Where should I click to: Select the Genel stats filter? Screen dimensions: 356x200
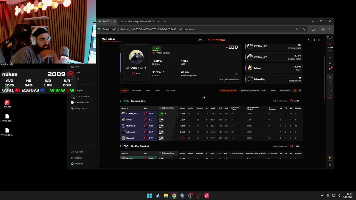point(124,90)
